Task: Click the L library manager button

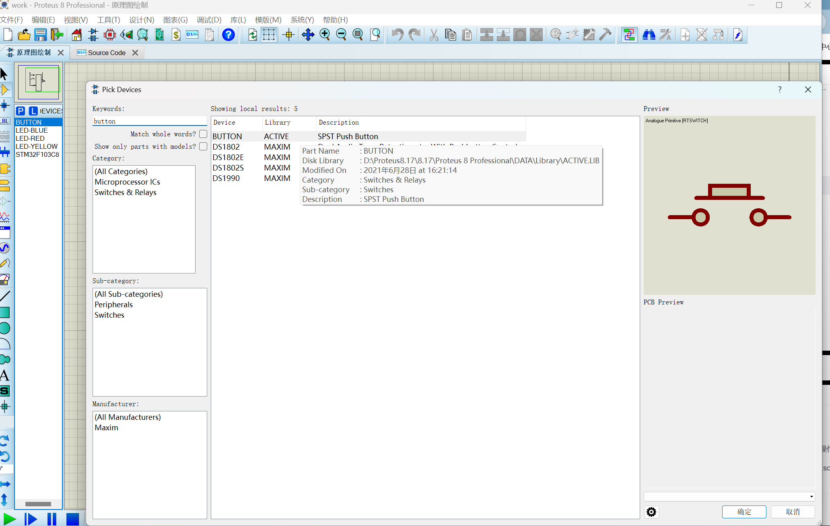Action: pos(33,111)
